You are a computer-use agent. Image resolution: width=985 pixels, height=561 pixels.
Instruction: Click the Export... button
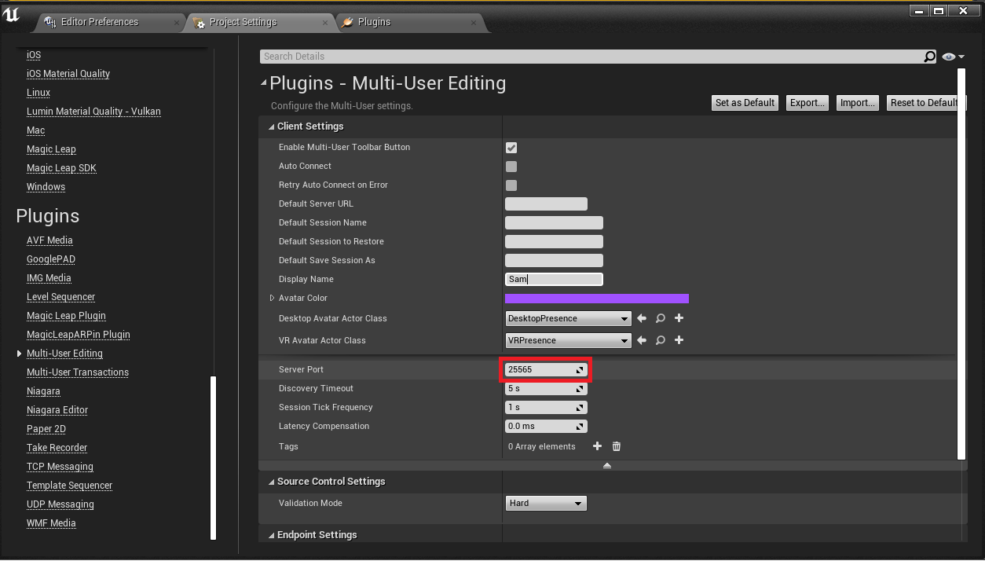(x=807, y=102)
